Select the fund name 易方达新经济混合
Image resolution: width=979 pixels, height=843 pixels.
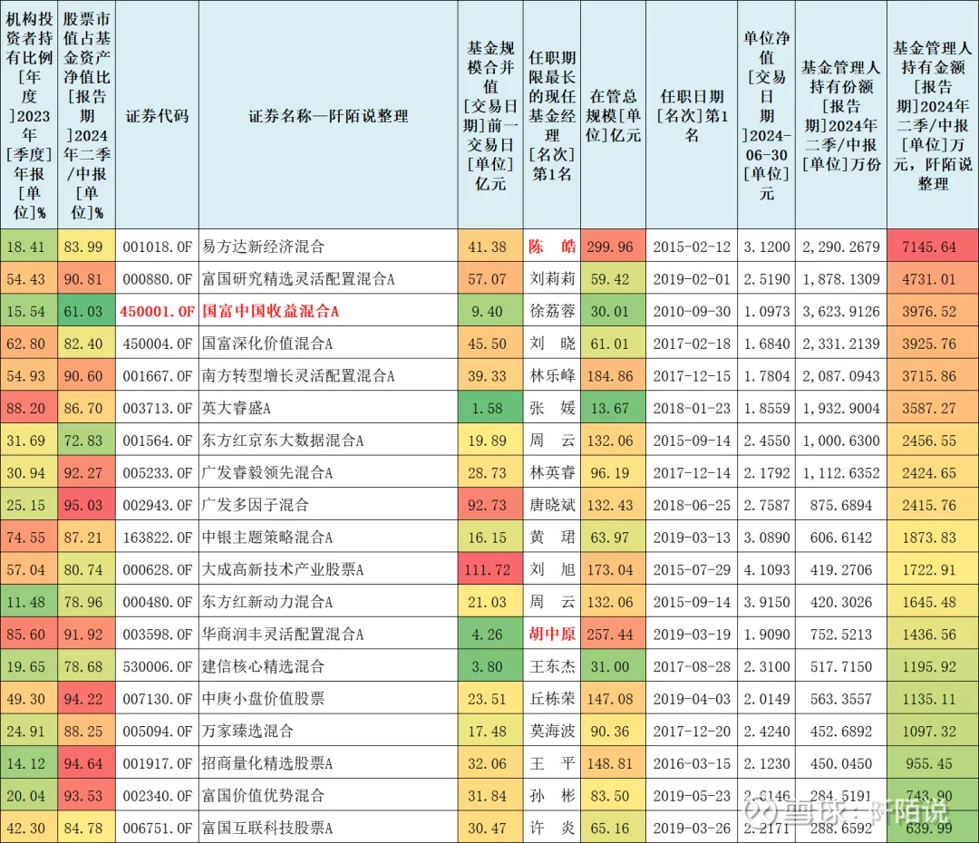(x=263, y=247)
